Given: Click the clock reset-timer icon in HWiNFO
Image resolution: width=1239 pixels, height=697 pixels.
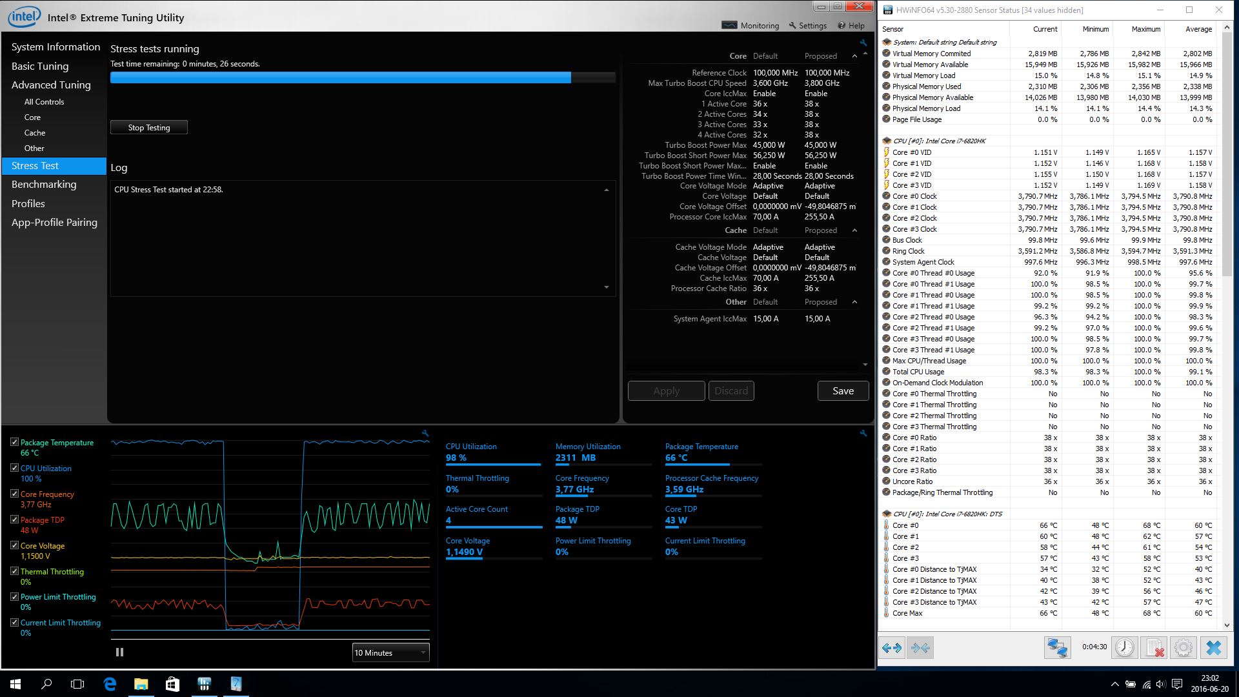Looking at the screenshot, I should click(x=1125, y=647).
